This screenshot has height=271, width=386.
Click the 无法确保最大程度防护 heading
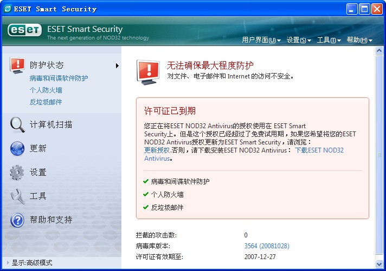click(210, 65)
